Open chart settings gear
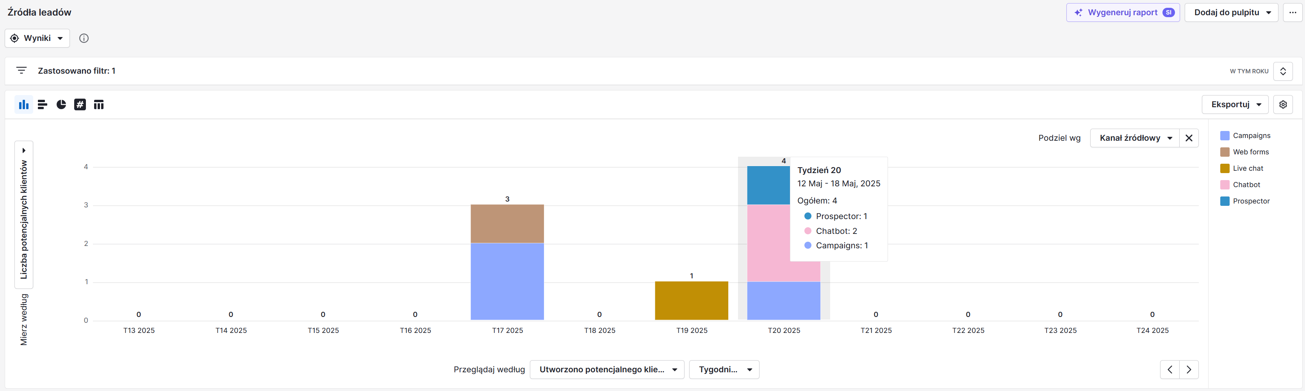Screen dimensions: 1305x391 tap(1283, 105)
